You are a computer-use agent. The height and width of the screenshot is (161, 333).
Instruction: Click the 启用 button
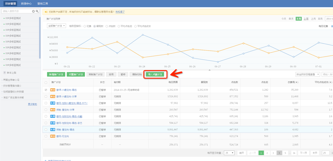[111, 74]
